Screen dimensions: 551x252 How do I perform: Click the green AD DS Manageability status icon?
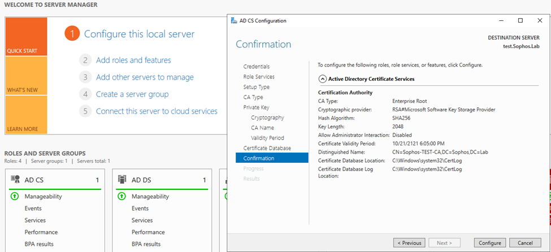pyautogui.click(x=122, y=197)
